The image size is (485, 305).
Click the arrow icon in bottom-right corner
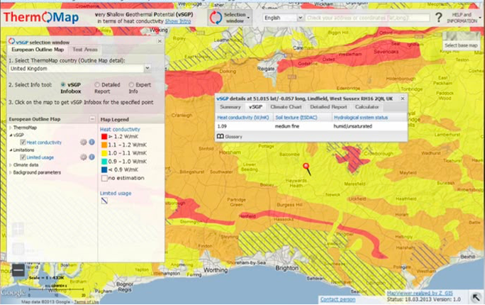click(x=475, y=298)
